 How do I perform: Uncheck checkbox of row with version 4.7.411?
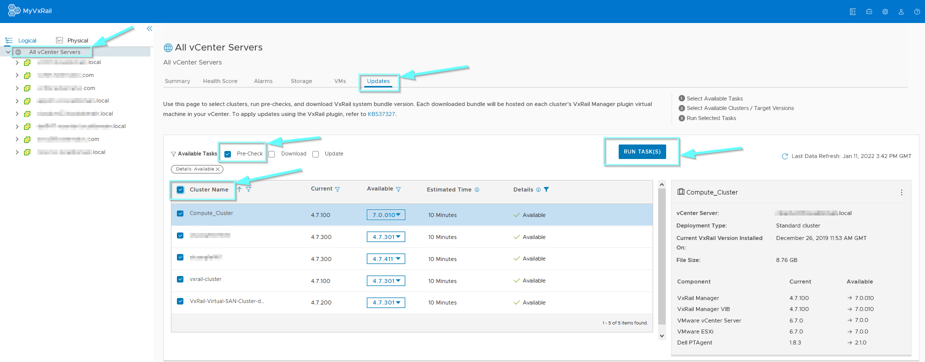tap(180, 257)
